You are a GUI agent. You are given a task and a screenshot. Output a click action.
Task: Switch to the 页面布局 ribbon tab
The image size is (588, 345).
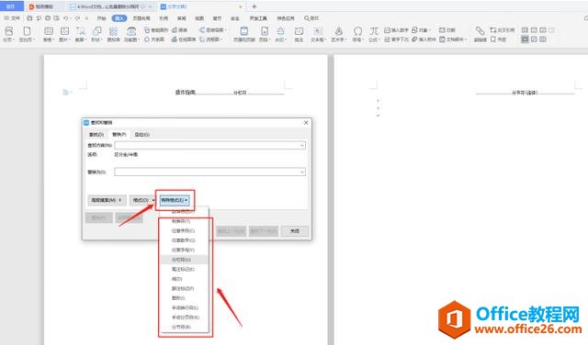[x=141, y=18]
